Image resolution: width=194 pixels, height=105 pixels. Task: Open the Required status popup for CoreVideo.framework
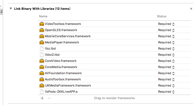166,61
